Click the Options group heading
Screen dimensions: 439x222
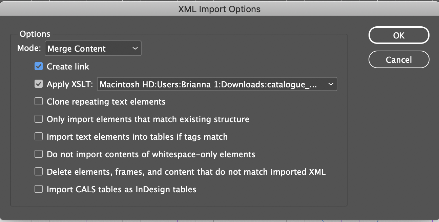tap(35, 34)
